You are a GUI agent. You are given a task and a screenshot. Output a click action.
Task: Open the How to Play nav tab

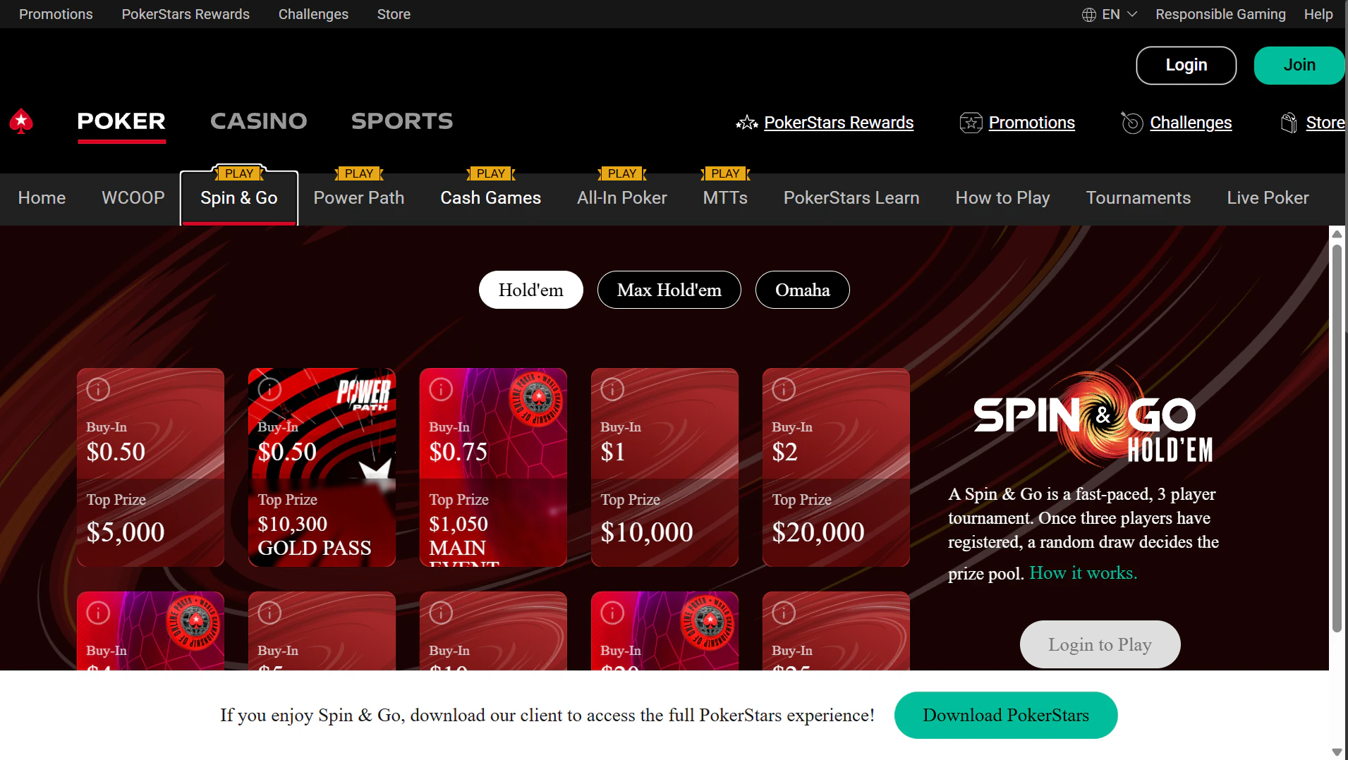point(1002,198)
